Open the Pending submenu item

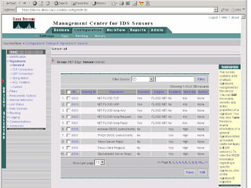tap(81, 36)
